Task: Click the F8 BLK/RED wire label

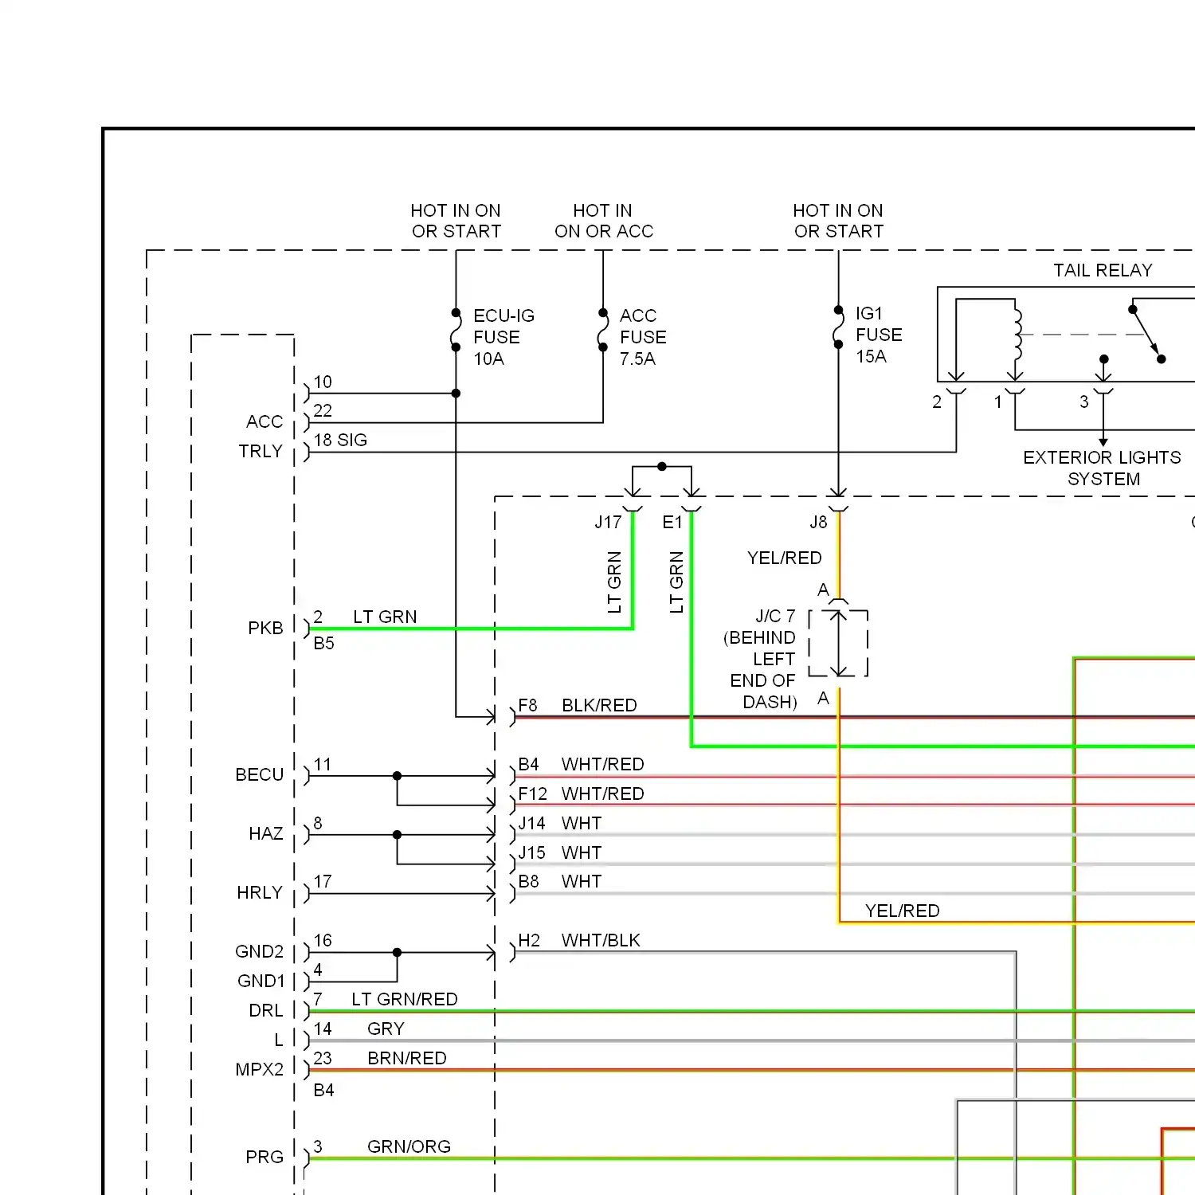Action: tap(578, 705)
